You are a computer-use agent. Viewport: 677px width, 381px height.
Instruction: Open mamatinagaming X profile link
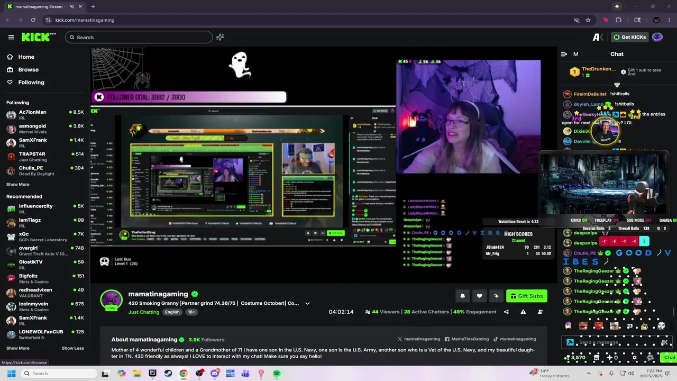pyautogui.click(x=419, y=339)
